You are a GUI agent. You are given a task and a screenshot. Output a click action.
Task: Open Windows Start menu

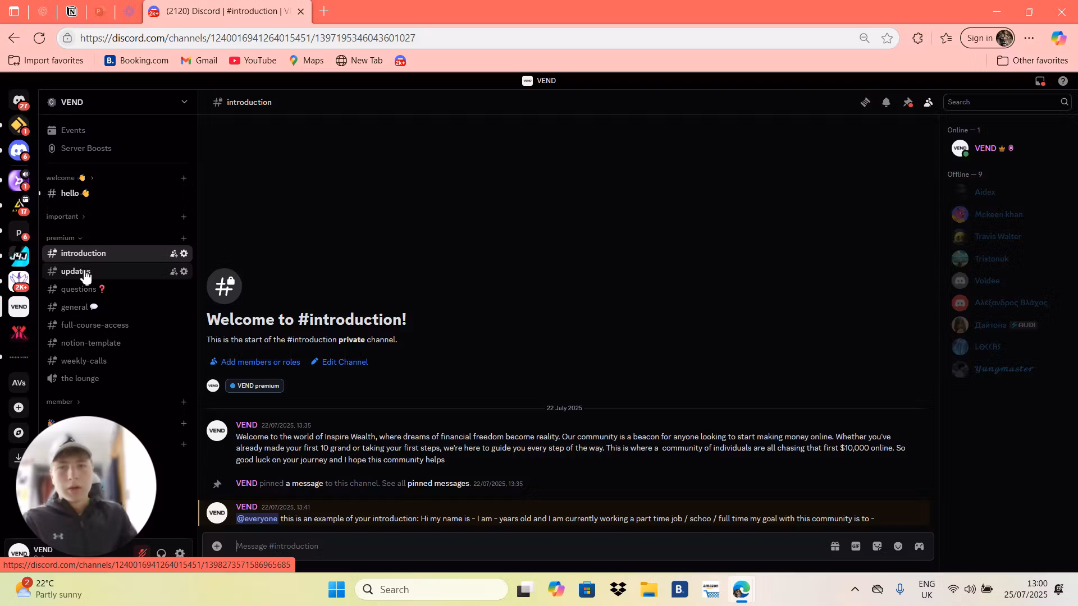tap(336, 590)
